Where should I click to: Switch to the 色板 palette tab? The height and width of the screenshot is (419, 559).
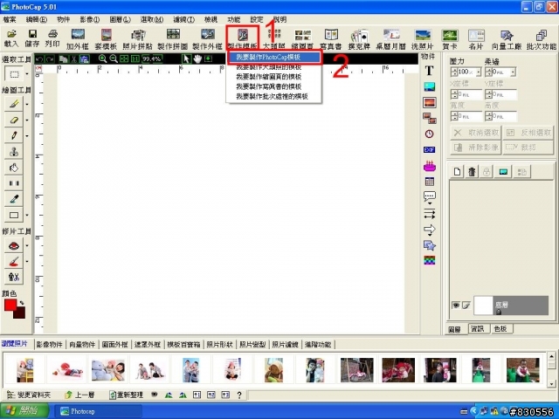click(500, 328)
